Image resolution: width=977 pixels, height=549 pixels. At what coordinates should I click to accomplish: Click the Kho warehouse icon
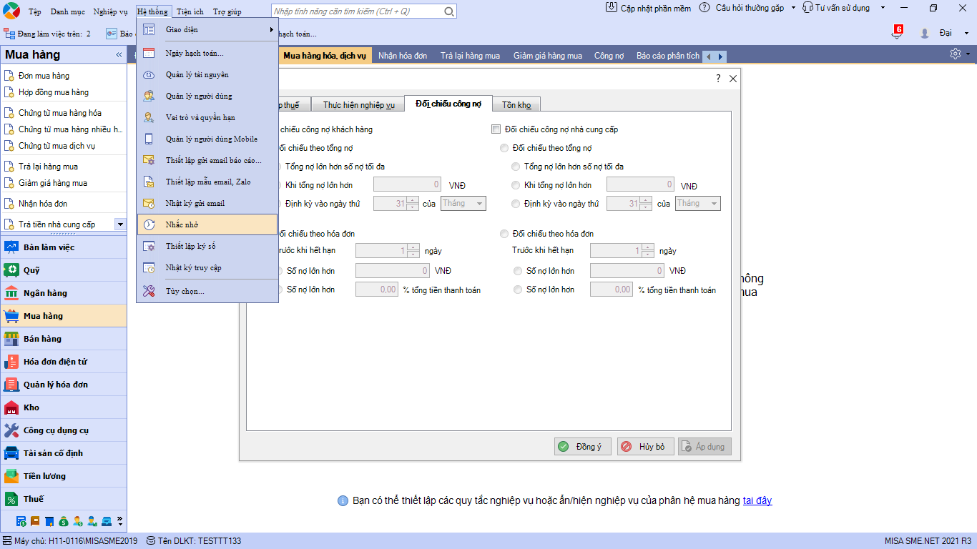tap(11, 407)
